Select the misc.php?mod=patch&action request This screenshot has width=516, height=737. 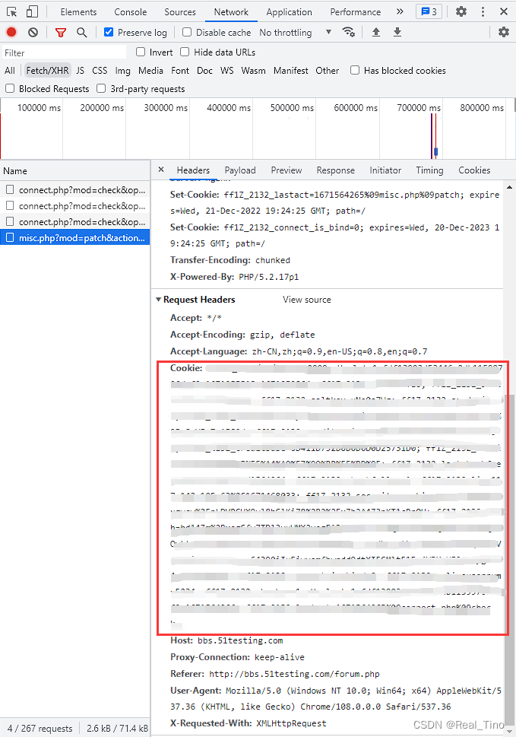click(75, 238)
